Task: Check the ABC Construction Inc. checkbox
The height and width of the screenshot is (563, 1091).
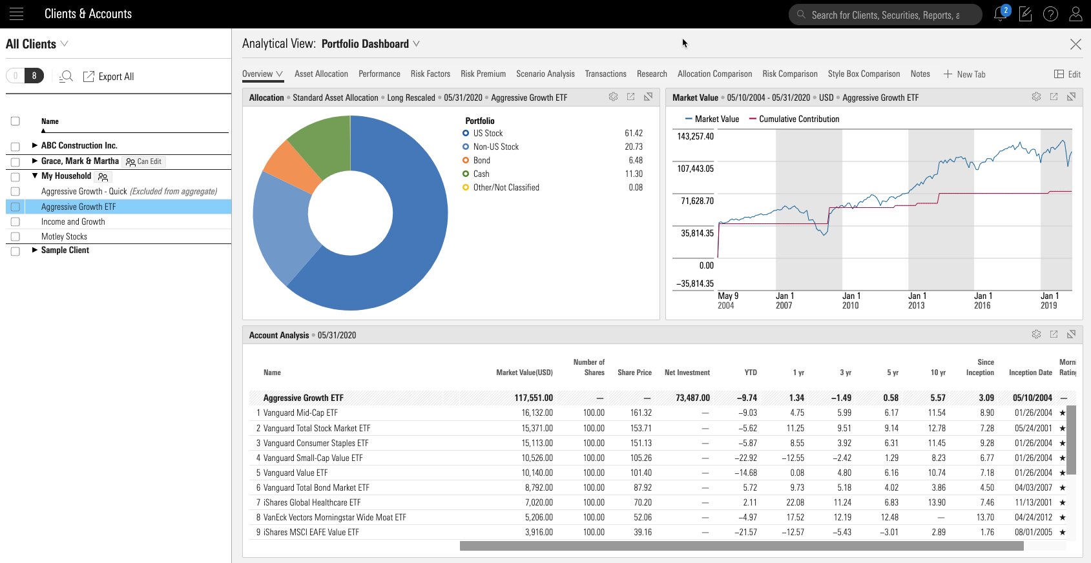Action: click(x=16, y=146)
